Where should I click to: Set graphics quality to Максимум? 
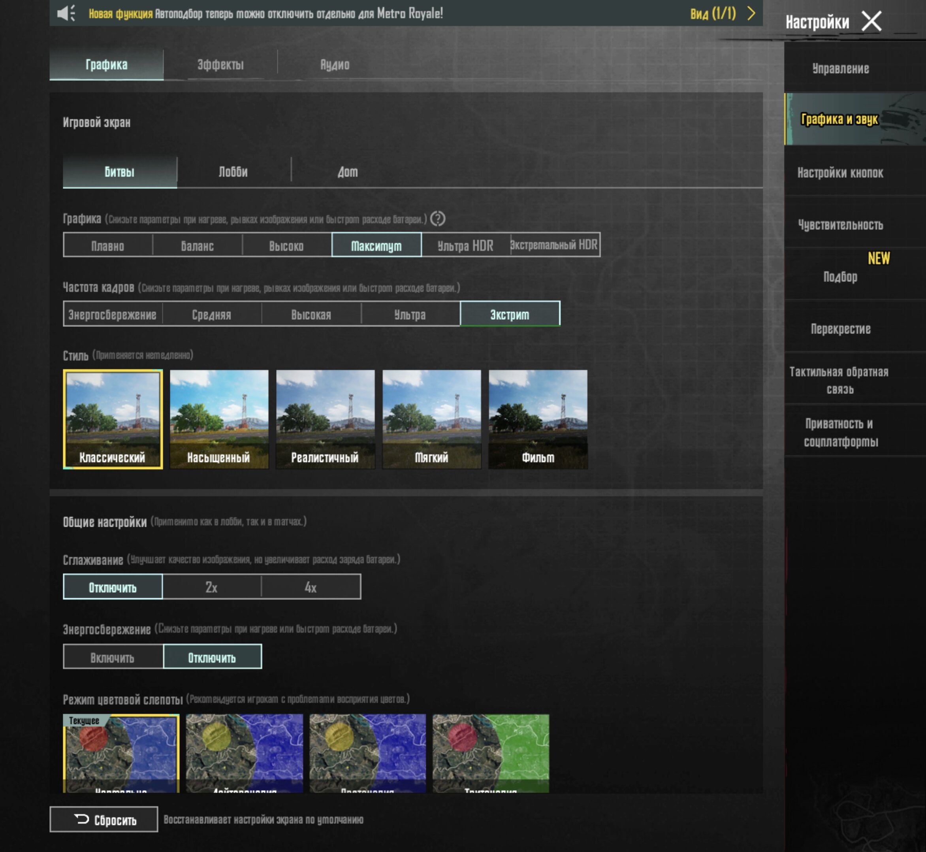point(376,246)
